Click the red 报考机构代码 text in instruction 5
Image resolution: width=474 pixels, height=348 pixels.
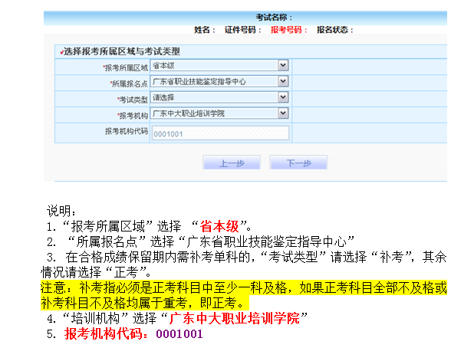click(107, 333)
